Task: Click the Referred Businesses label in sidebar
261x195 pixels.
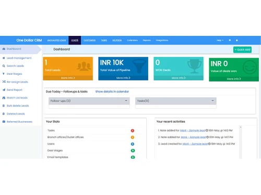Action: (x=19, y=122)
